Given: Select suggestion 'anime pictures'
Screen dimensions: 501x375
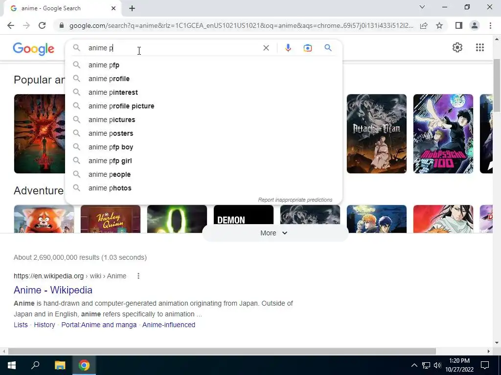Looking at the screenshot, I should click(x=204, y=120).
